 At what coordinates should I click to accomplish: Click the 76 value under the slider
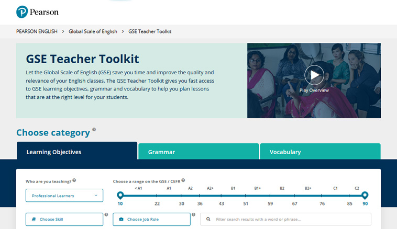click(x=322, y=203)
